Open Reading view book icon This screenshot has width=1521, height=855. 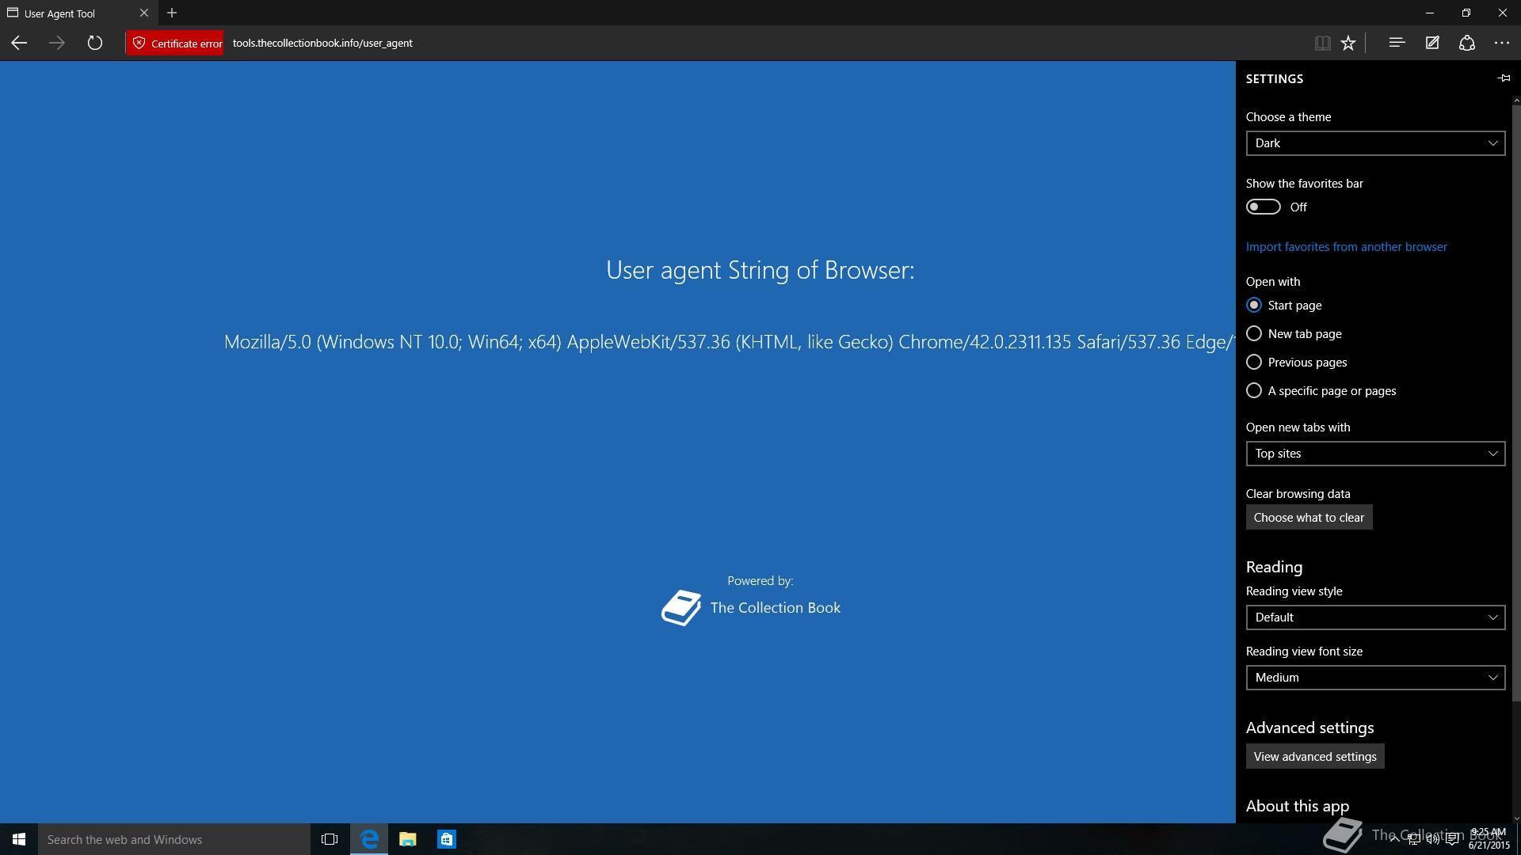point(1322,43)
